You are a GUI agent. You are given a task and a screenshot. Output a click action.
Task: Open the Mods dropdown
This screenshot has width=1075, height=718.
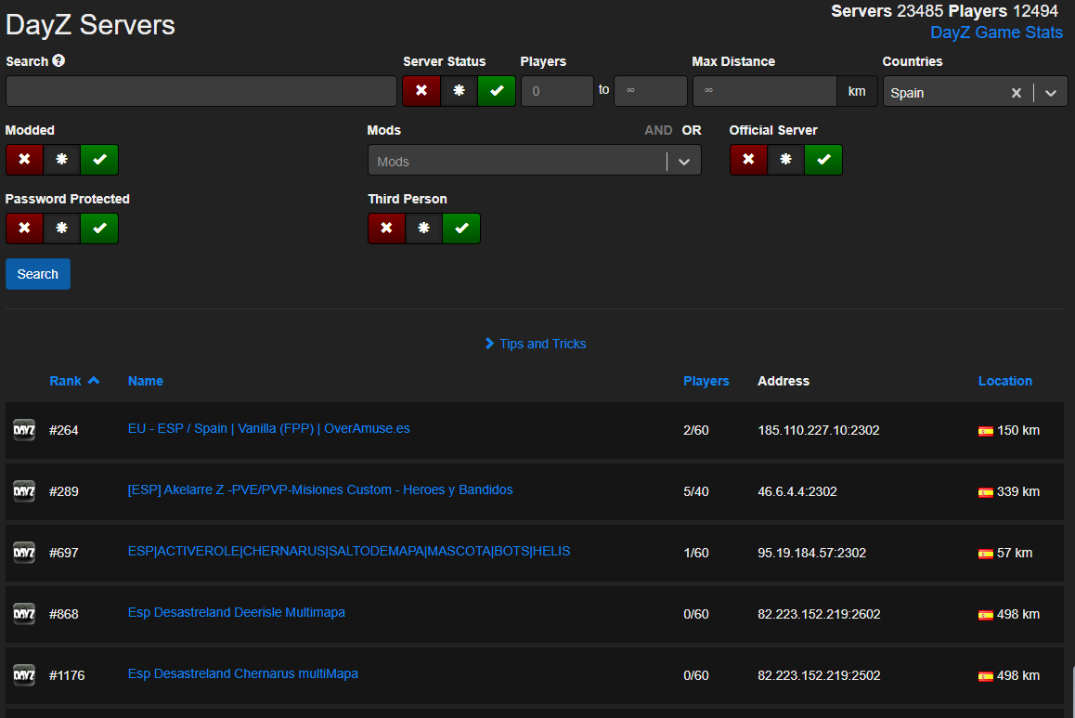click(684, 160)
